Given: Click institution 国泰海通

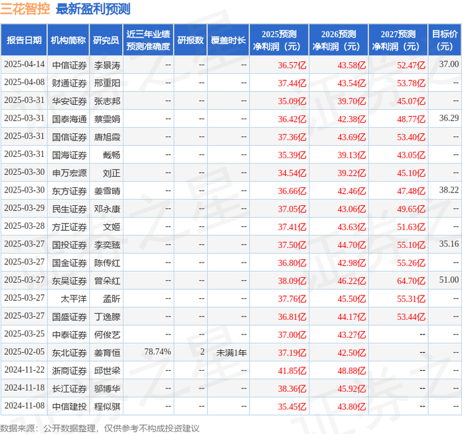Looking at the screenshot, I should point(69,119).
